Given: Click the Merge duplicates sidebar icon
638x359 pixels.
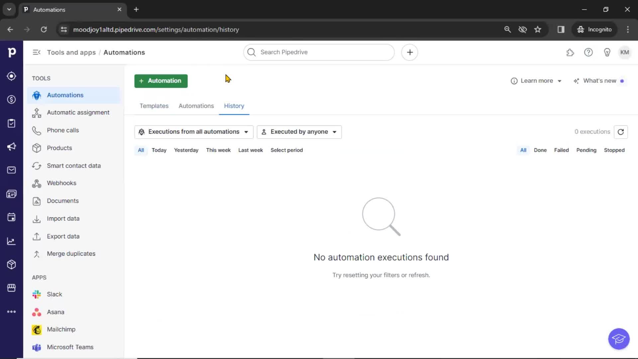Looking at the screenshot, I should tap(36, 254).
